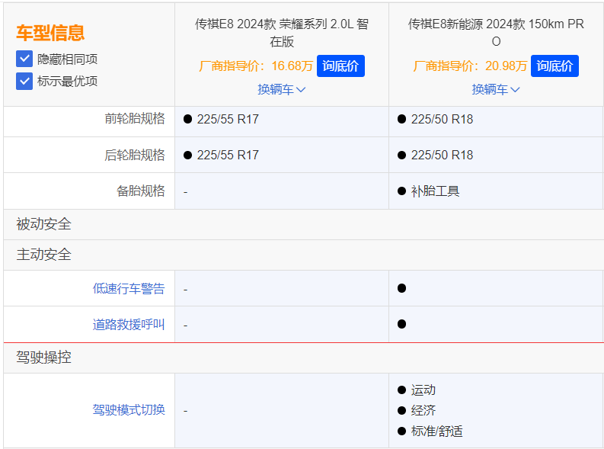Click 询底价 for 传祺E8新能源 150km PRO
604x449 pixels.
[554, 66]
